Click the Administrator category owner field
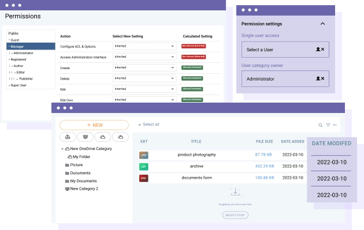 click(x=285, y=79)
